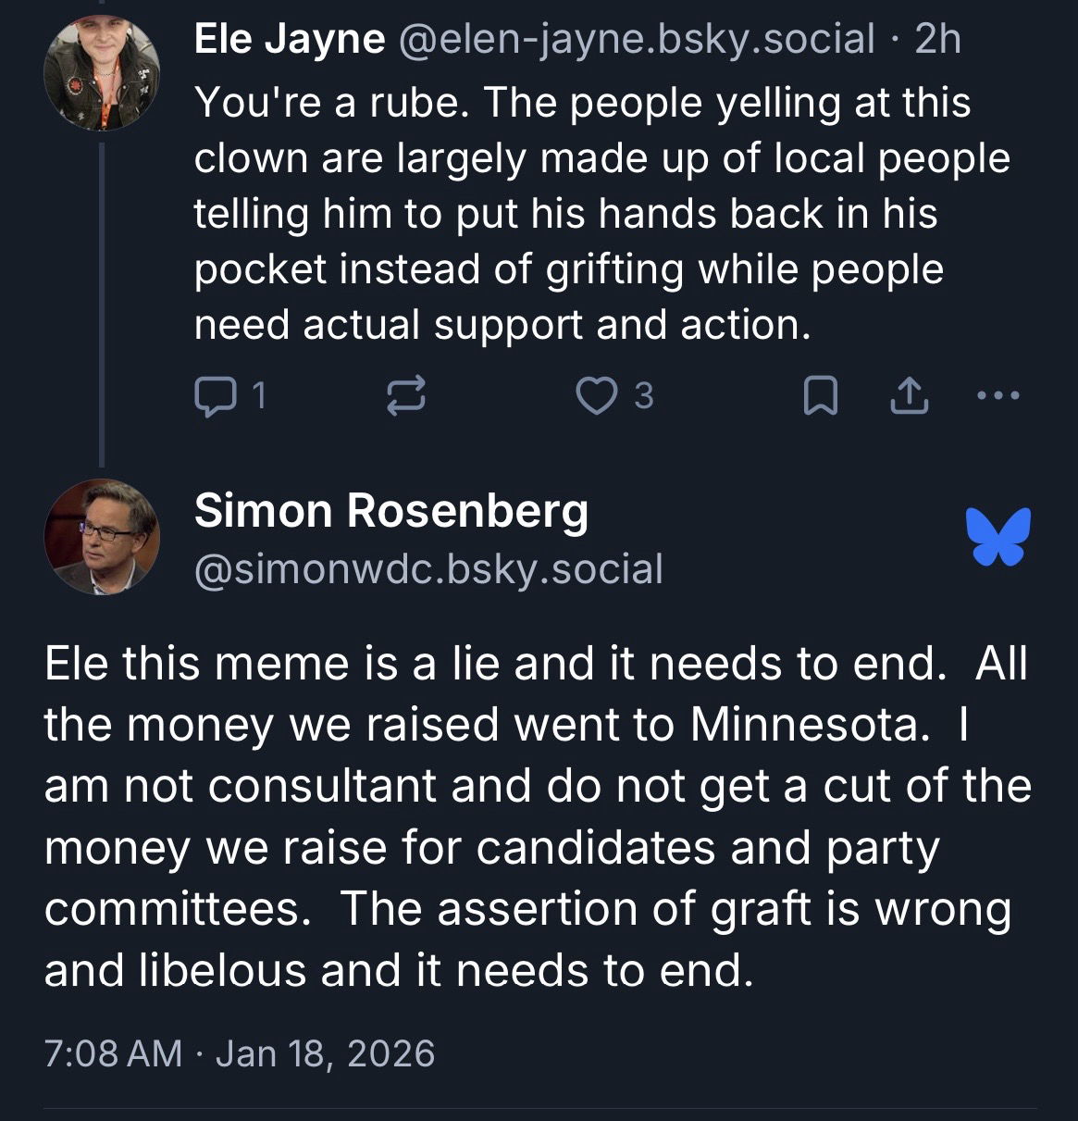Click the reply count number 1
1078x1121 pixels.
click(x=259, y=396)
